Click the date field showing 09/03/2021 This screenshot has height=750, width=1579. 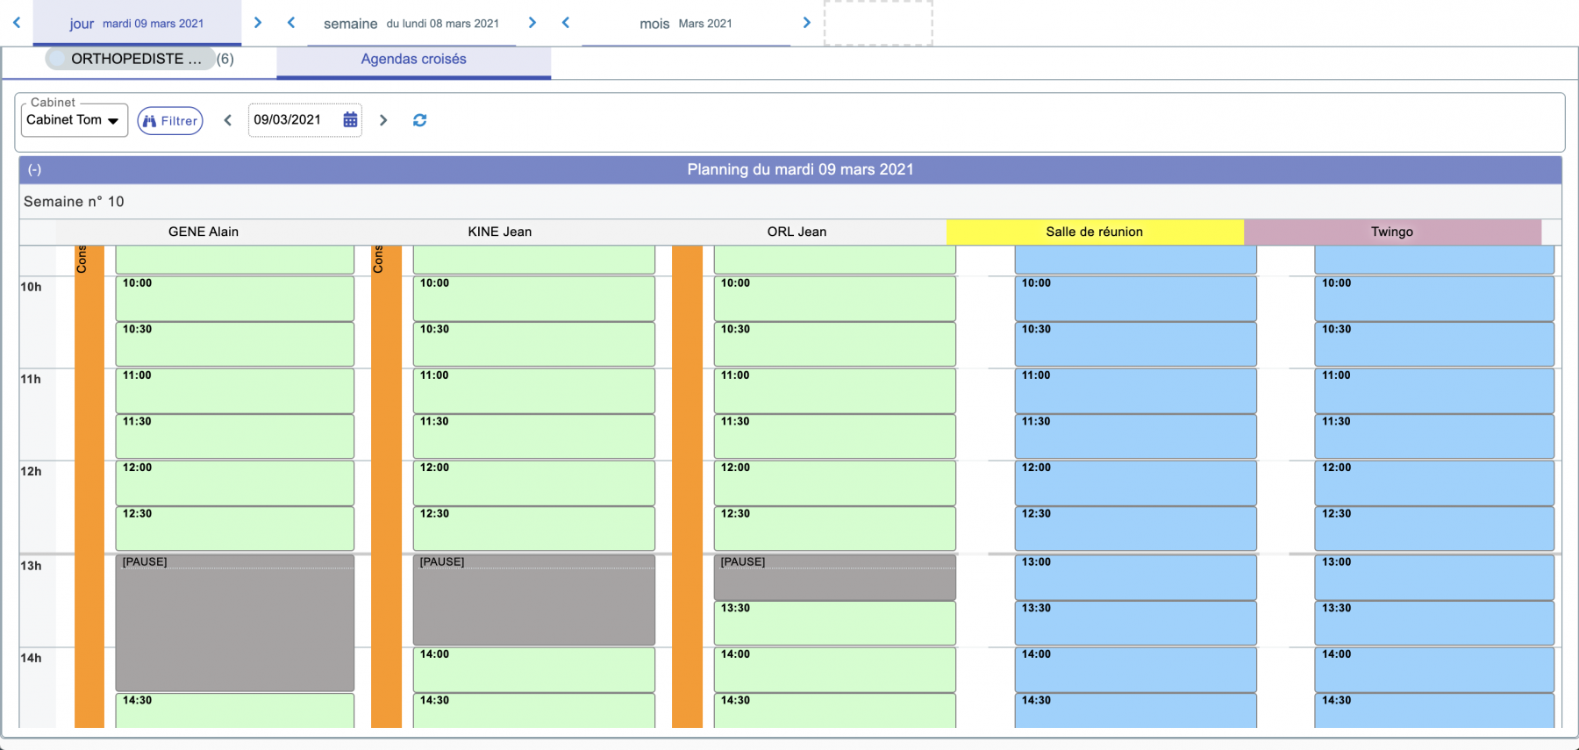point(292,120)
